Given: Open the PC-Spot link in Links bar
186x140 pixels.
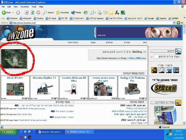Looking at the screenshot, I should [x=51, y=18].
